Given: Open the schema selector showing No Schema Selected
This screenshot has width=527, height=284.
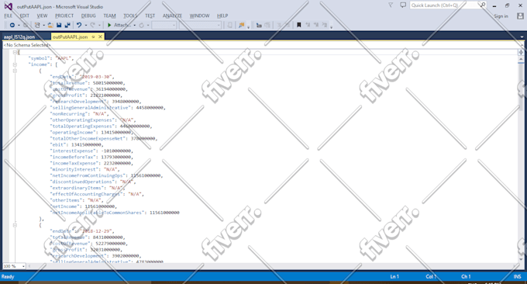Looking at the screenshot, I should 263,45.
